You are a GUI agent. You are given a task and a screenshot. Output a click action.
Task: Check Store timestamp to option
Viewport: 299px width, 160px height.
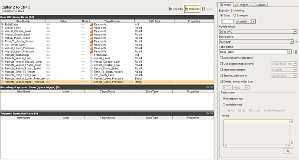(x=221, y=70)
